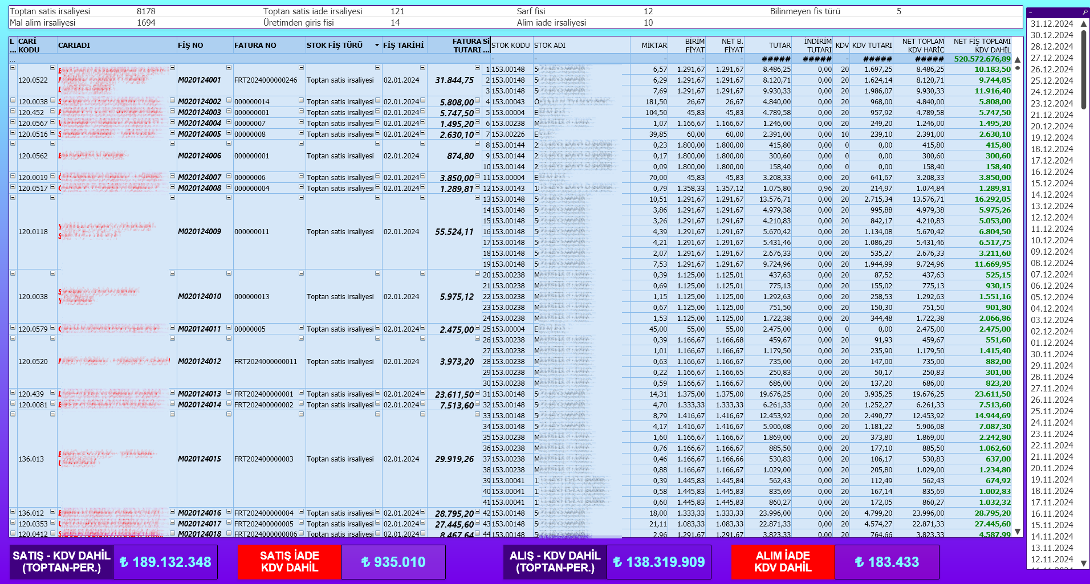The image size is (1090, 584).
Task: Click the red SATIŞ İADE KDV DAHİL box
Action: tap(289, 562)
